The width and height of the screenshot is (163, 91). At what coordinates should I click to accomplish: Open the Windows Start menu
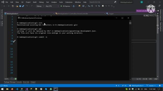pyautogui.click(x=2, y=89)
